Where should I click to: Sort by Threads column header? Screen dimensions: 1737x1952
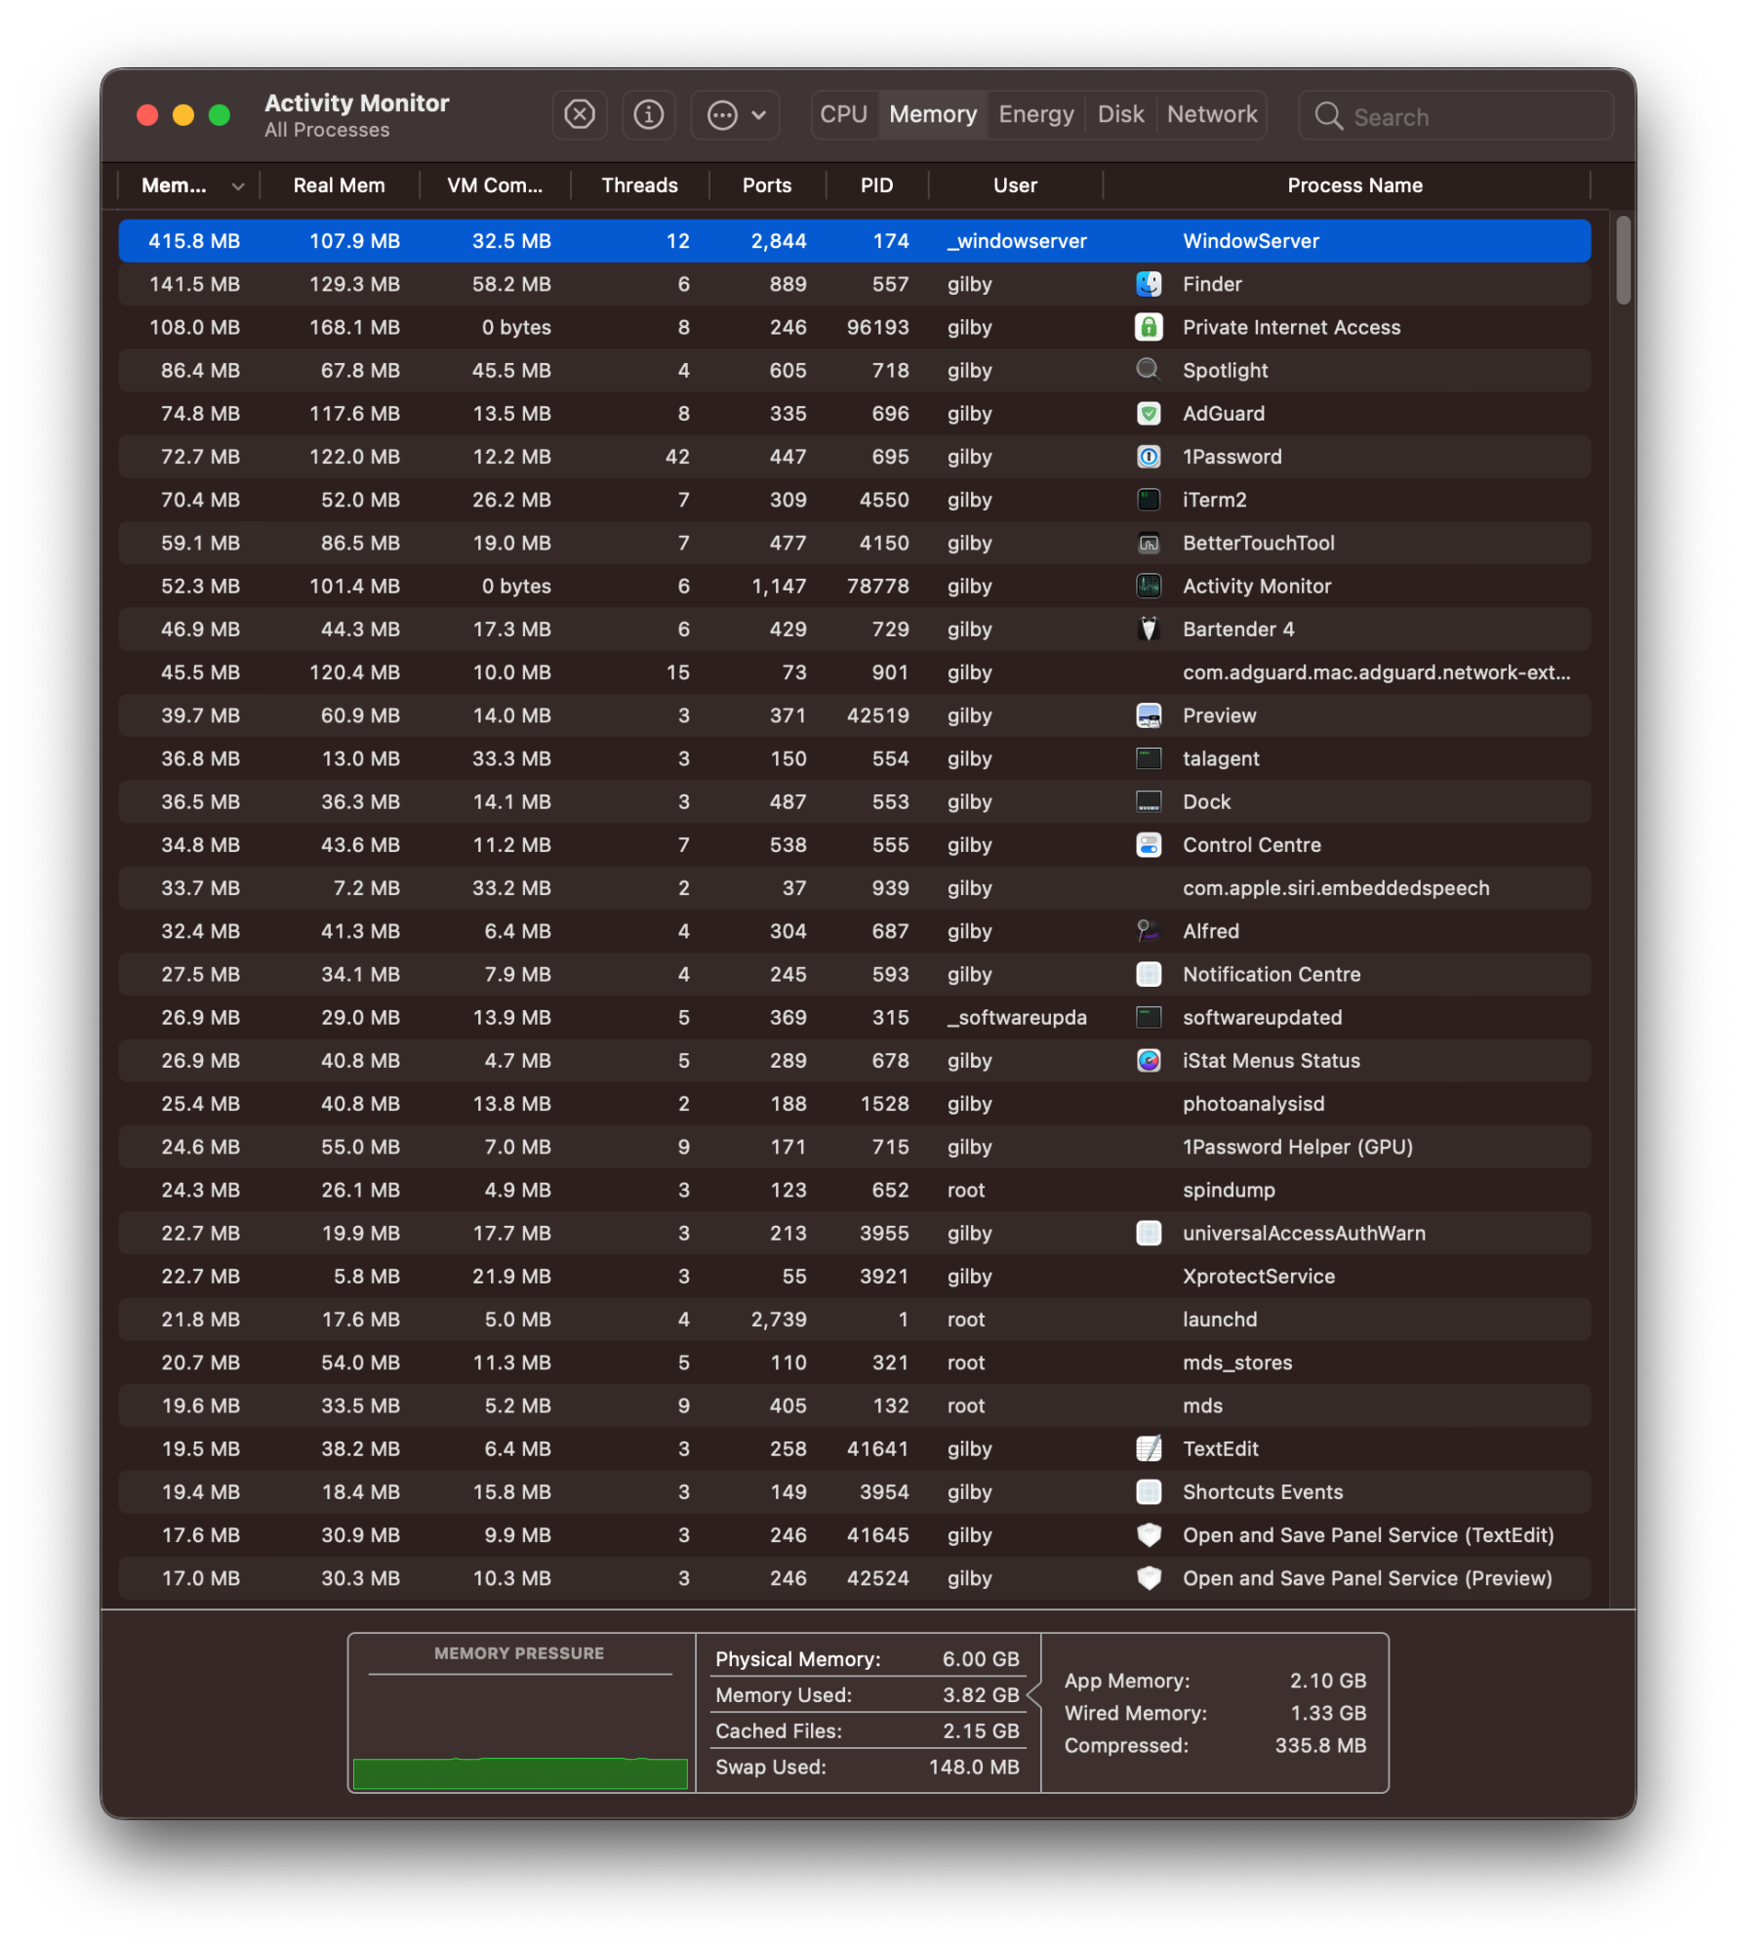pyautogui.click(x=640, y=185)
